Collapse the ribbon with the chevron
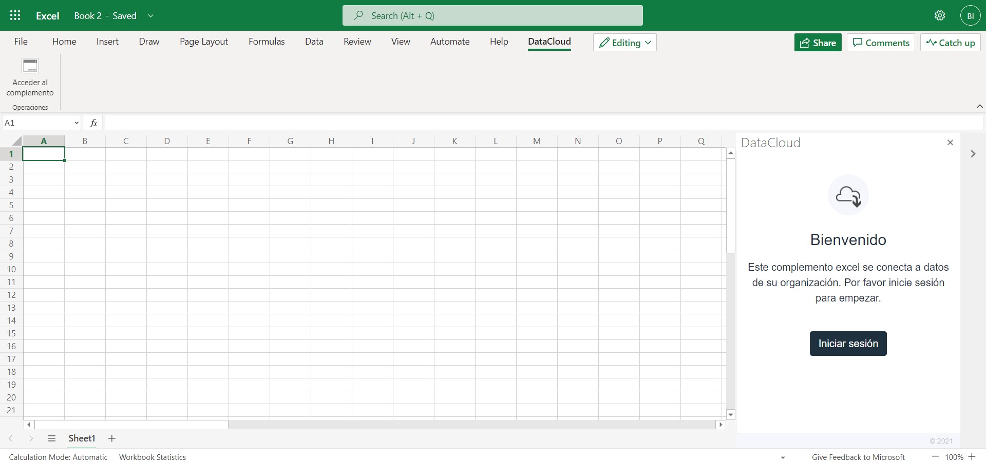This screenshot has width=986, height=462. (x=979, y=107)
